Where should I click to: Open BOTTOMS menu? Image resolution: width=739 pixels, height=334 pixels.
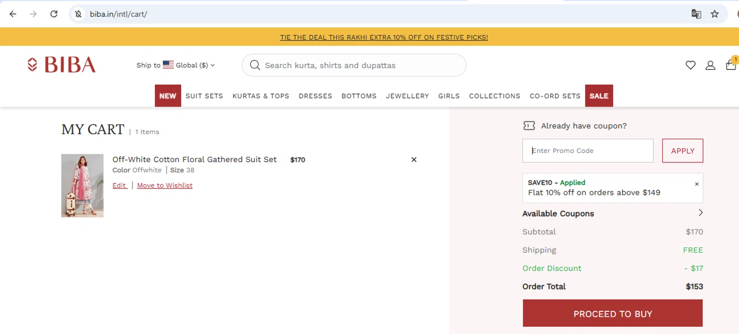click(x=359, y=96)
